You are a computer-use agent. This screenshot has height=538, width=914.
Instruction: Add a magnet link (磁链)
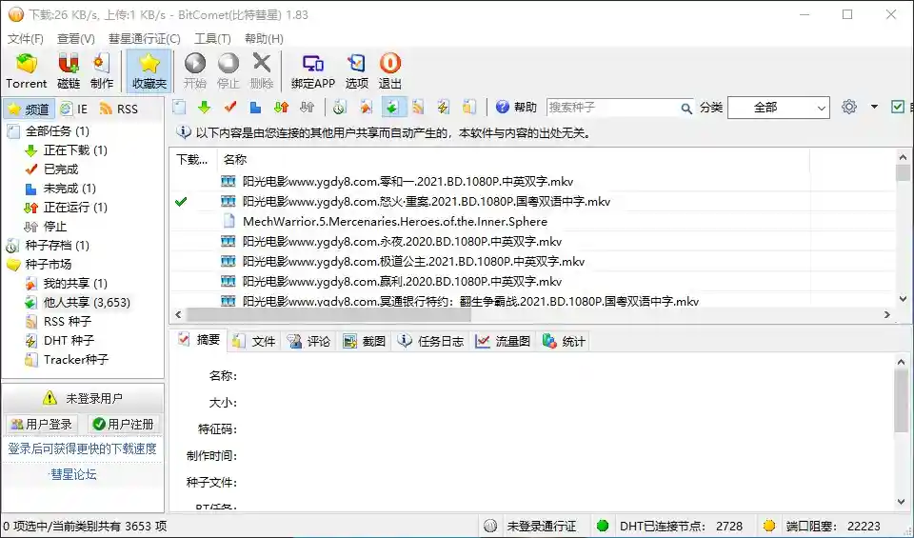(69, 71)
